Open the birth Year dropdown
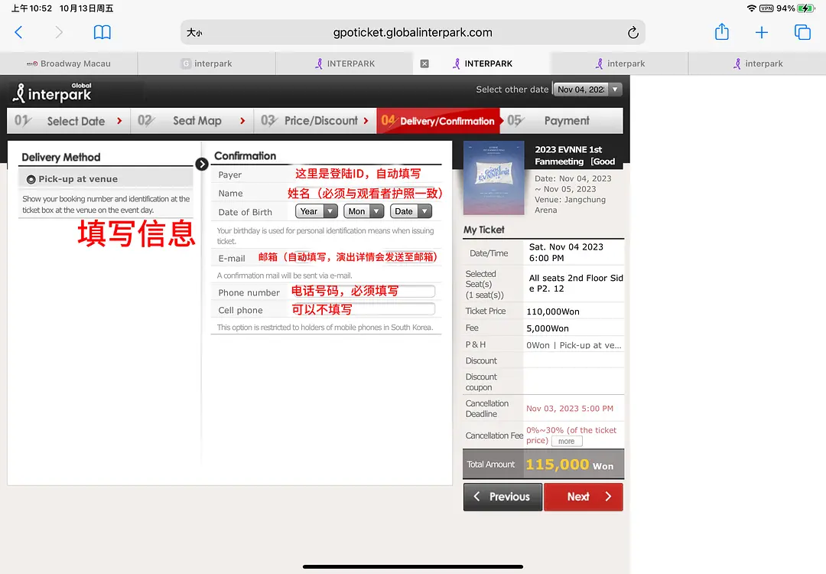Screen dimensions: 826x574 316,211
